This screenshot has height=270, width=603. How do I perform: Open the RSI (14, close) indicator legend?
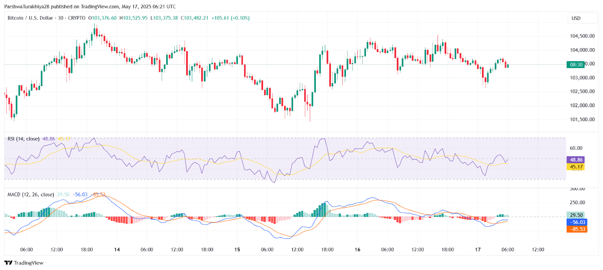click(23, 139)
